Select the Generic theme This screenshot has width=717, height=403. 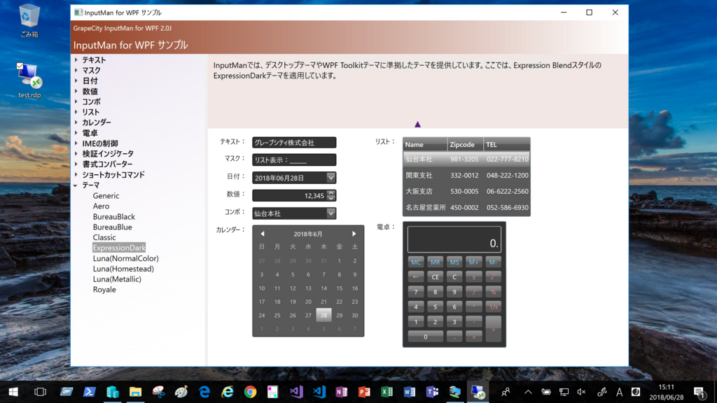[106, 196]
